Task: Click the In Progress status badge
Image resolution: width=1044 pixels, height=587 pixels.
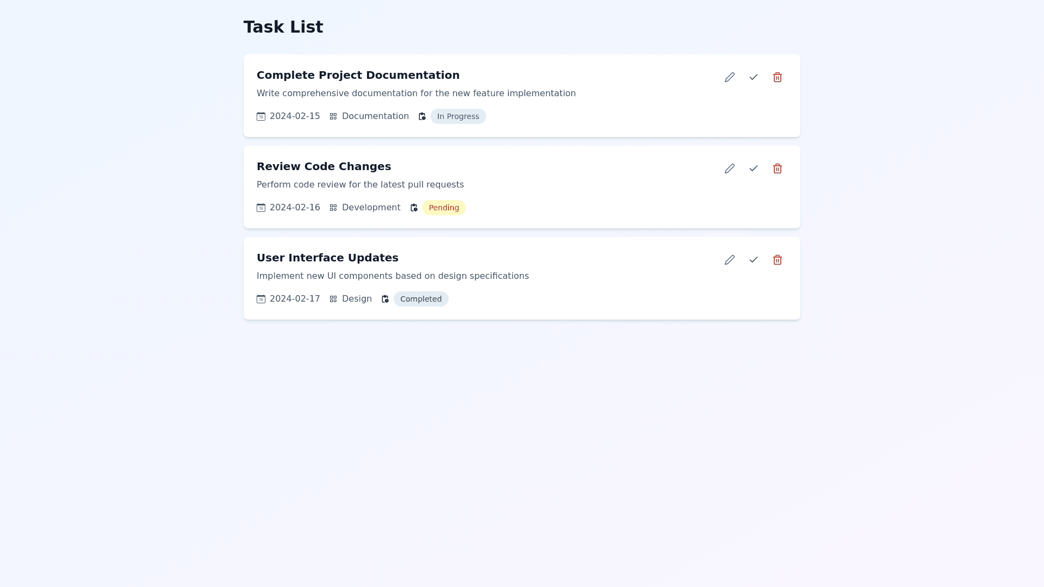Action: tap(458, 116)
